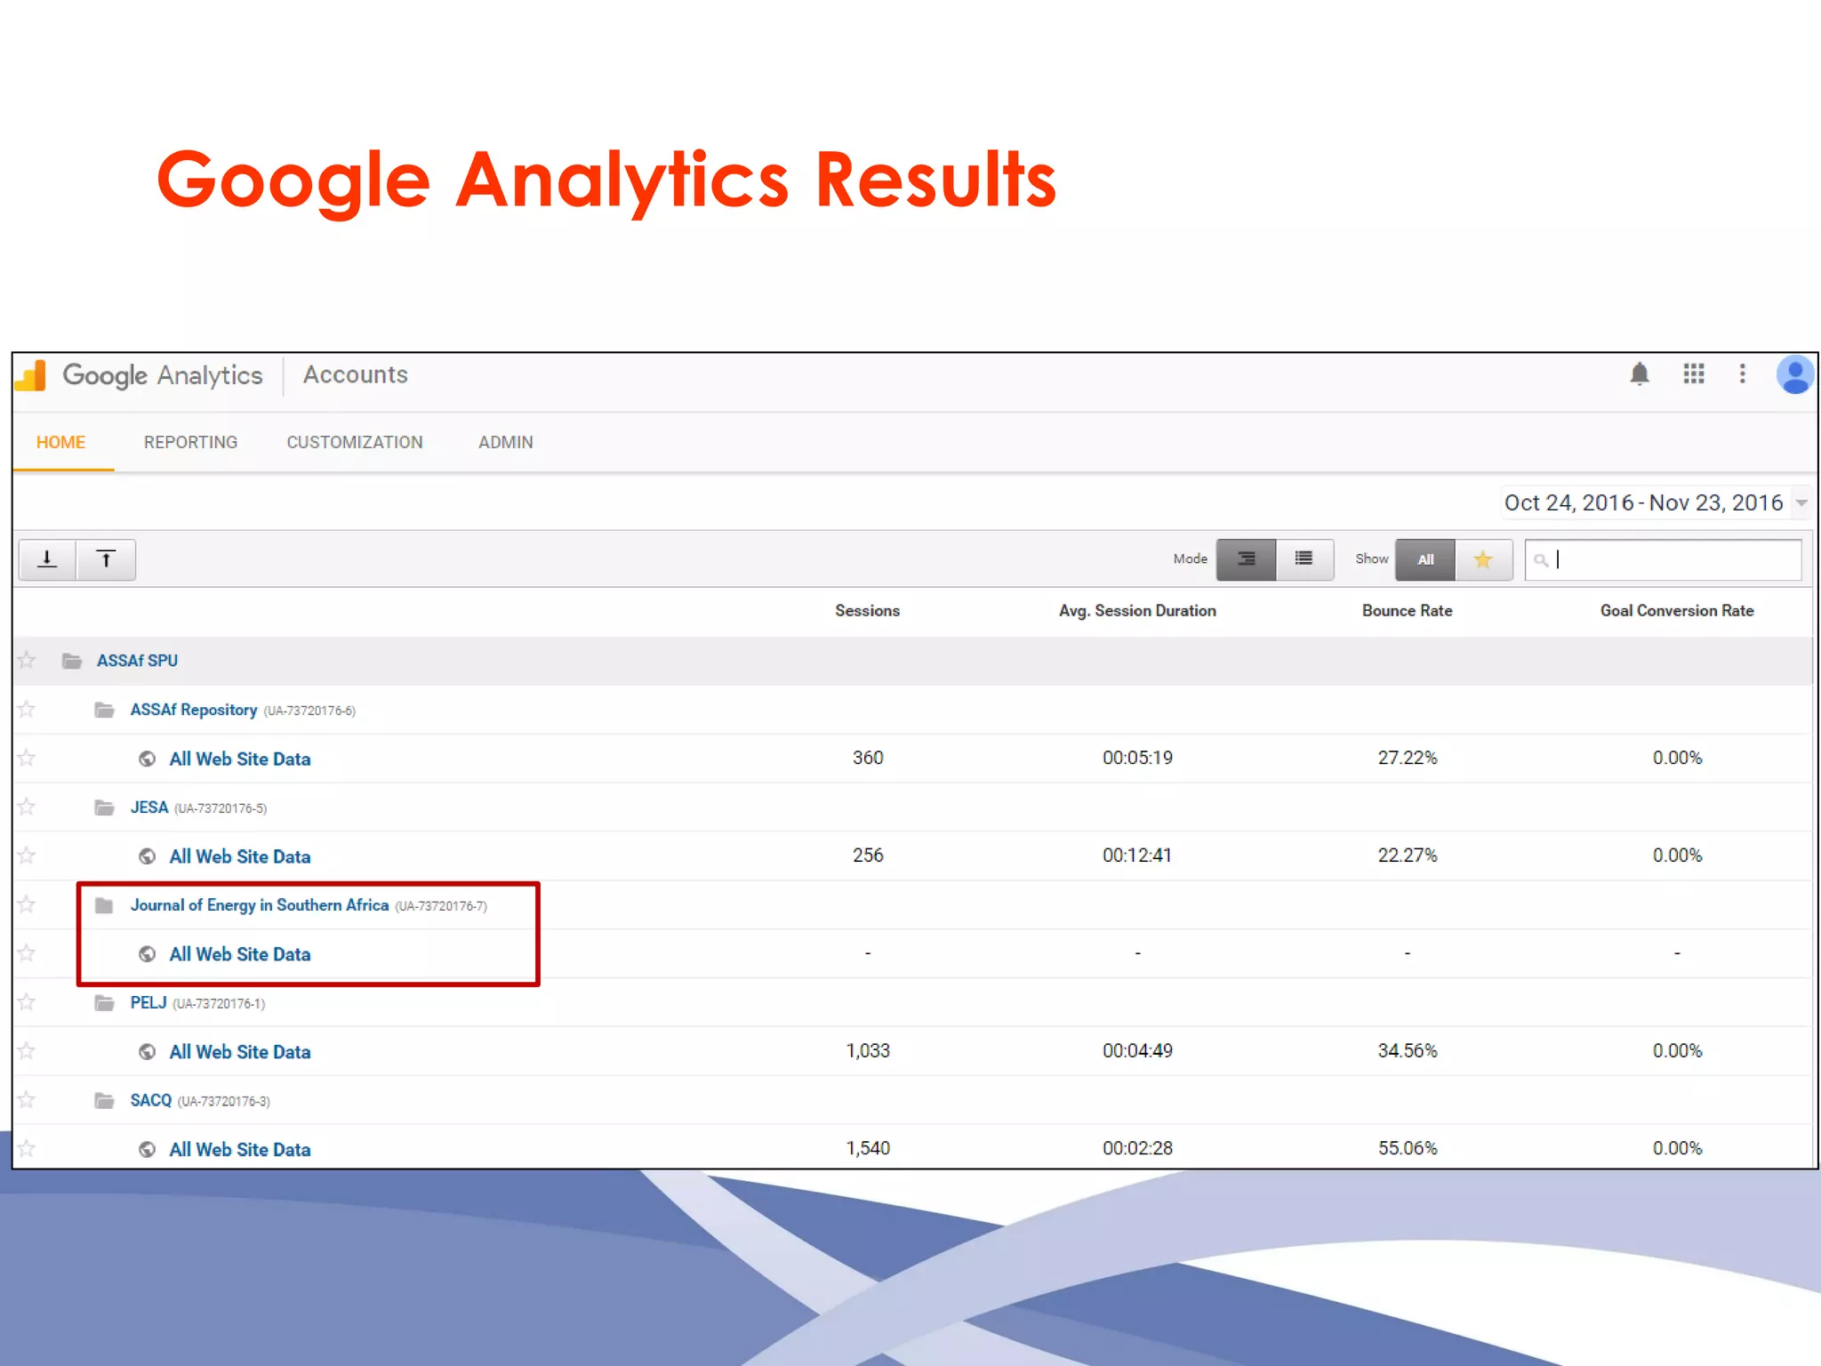Switch to the CUSTOMIZATION tab
This screenshot has width=1821, height=1366.
tap(354, 442)
